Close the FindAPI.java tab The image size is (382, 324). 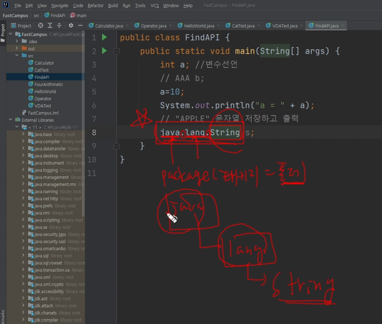pyautogui.click(x=343, y=25)
